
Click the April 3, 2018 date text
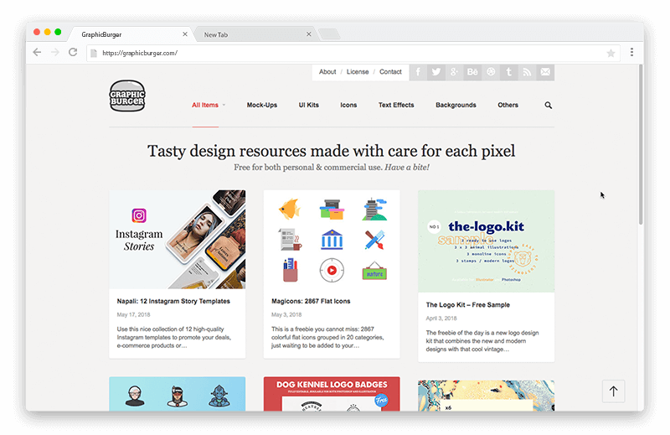tap(441, 318)
